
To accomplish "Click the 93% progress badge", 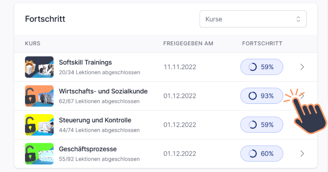I will click(x=262, y=96).
